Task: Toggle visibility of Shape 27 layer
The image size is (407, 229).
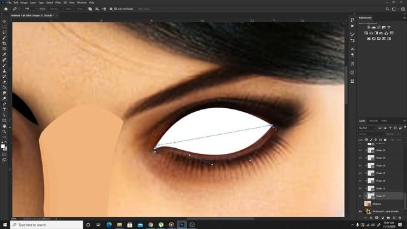Action: pos(361,196)
